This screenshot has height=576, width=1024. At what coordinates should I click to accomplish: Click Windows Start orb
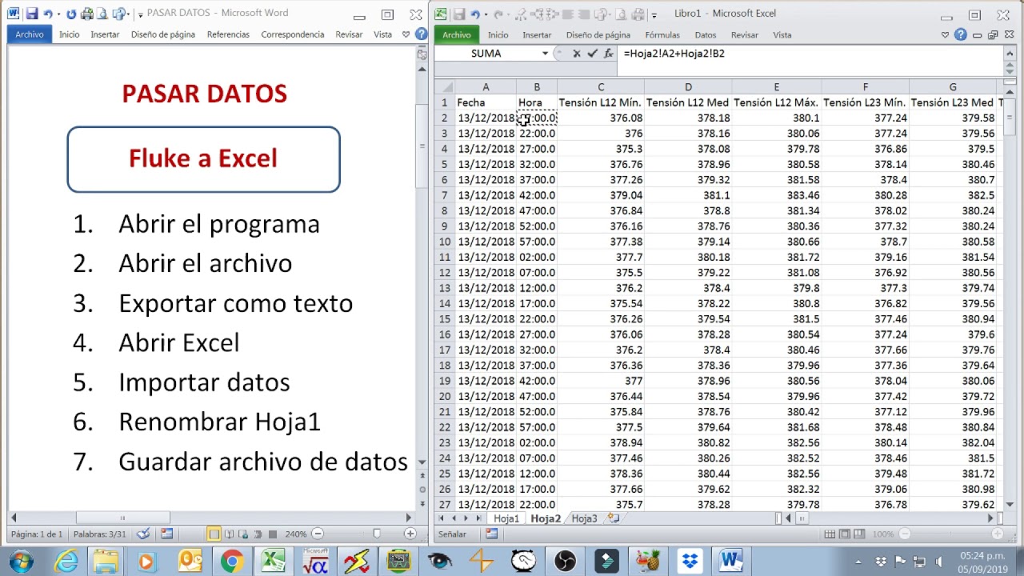pyautogui.click(x=21, y=562)
